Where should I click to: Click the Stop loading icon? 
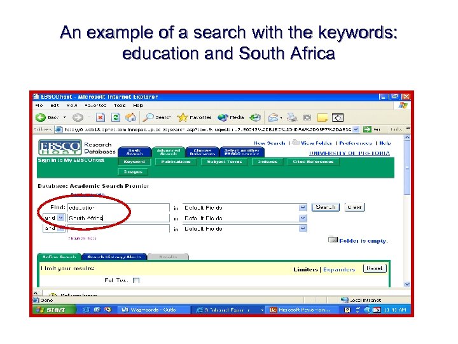(x=101, y=118)
